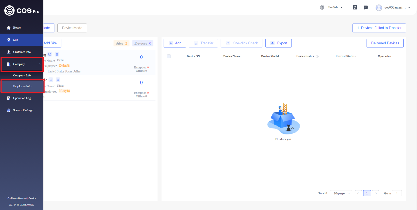Viewport: 417px width, 210px height.
Task: Open the Entrust Status filter dropdown
Action: [x=346, y=56]
